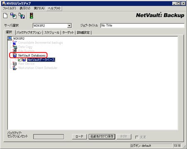Image resolution: width=187 pixels, height=149 pixels.
Task: Click the サーバ選択 label
Action: (x=11, y=25)
